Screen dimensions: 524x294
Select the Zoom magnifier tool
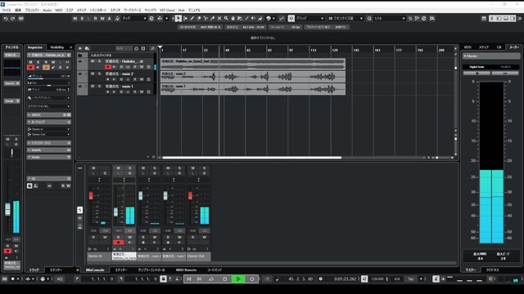[x=226, y=19]
